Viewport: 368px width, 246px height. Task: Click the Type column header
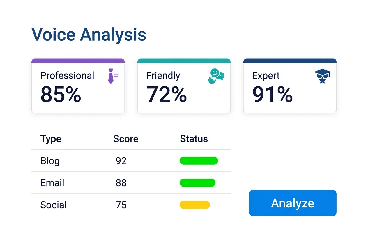pos(51,139)
